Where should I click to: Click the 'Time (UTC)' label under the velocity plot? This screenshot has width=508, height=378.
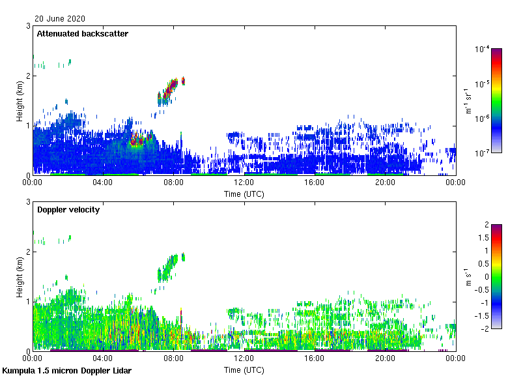click(x=244, y=370)
